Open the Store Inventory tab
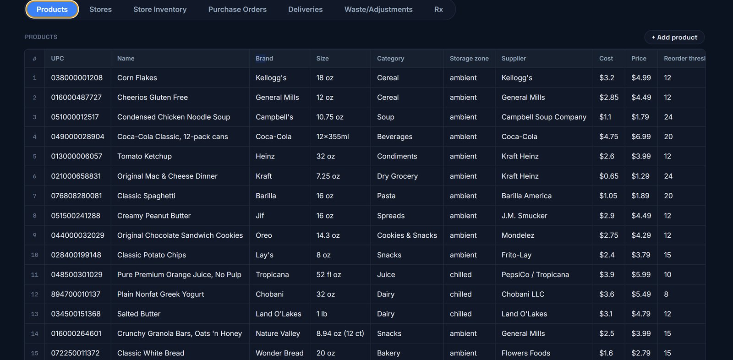 [160, 9]
